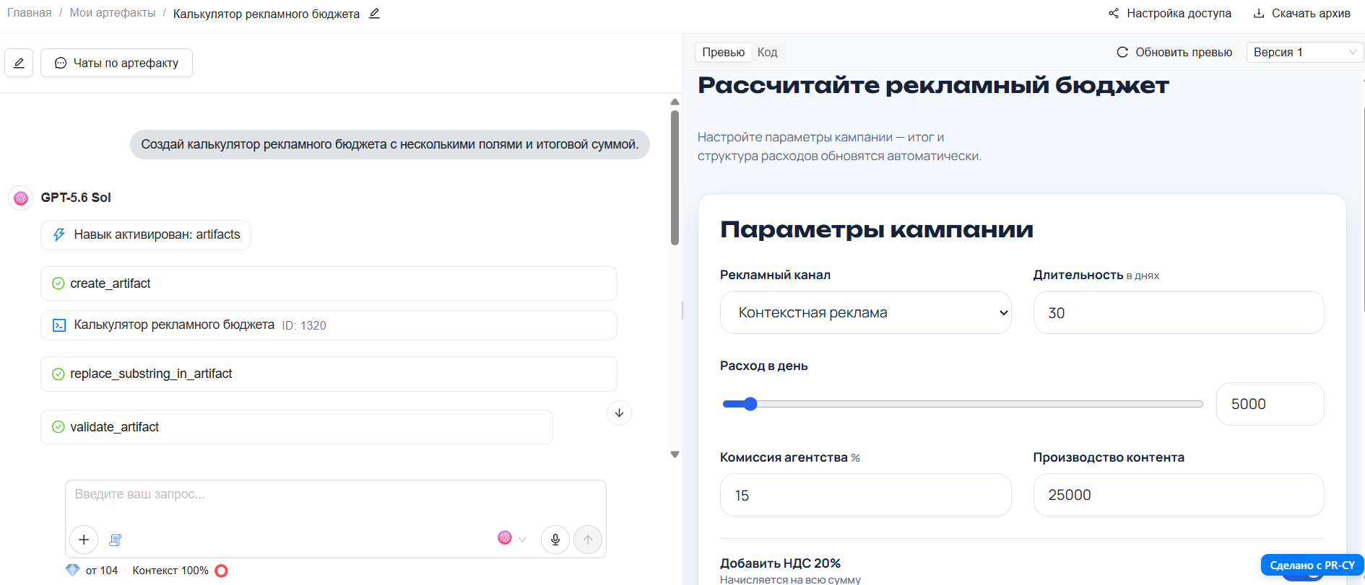Image resolution: width=1365 pixels, height=585 pixels.
Task: Click the diamond credits icon
Action: click(x=72, y=570)
